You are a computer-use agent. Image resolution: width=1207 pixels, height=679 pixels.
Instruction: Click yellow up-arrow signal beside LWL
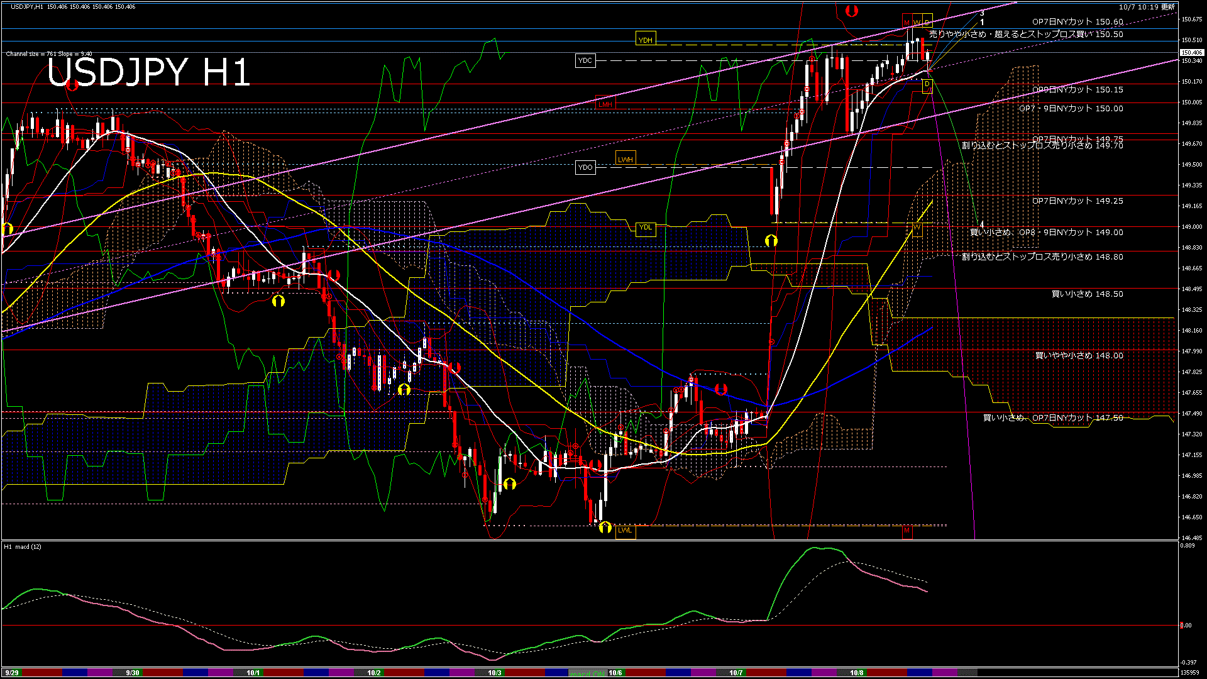[x=605, y=527]
